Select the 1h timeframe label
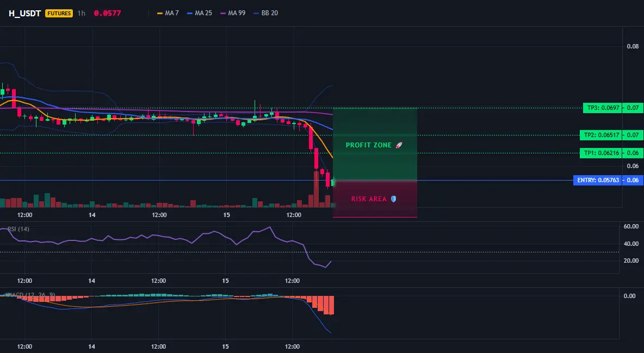644x353 pixels. [x=82, y=13]
